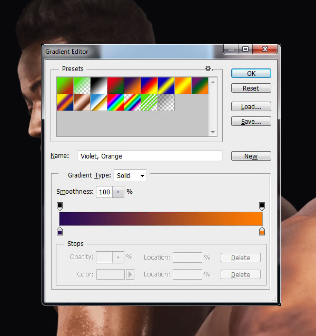This screenshot has width=316, height=336.
Task: Select the green-to-red Foreground to Background preset
Action: [65, 86]
